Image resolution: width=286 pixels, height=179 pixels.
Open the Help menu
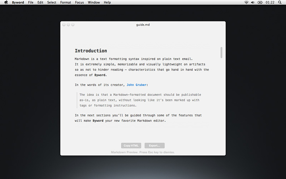coord(107,2)
